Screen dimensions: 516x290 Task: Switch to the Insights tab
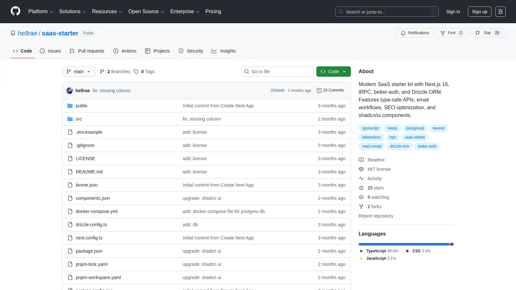tap(224, 51)
